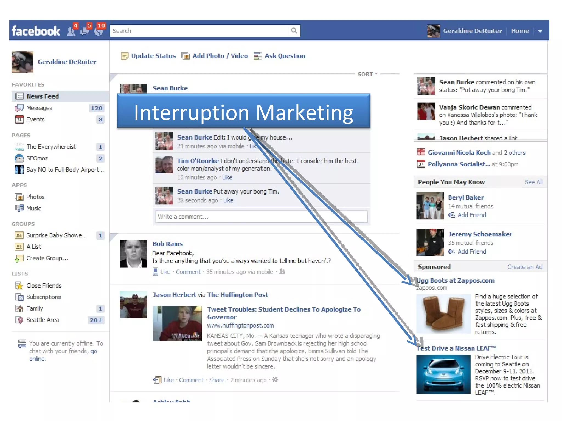Viewport: 562px width, 421px height.
Task: Click the Photos app icon
Action: [19, 197]
